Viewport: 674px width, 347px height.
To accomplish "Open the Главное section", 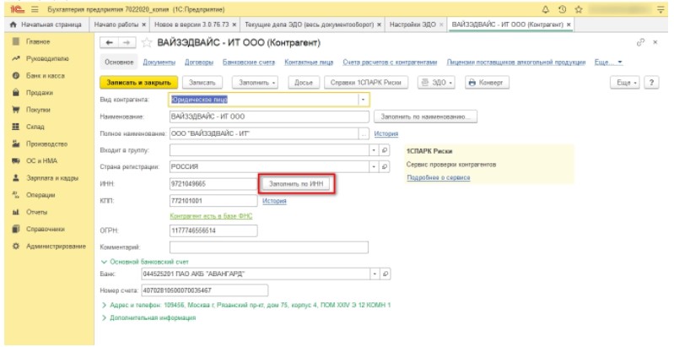I will tap(38, 41).
